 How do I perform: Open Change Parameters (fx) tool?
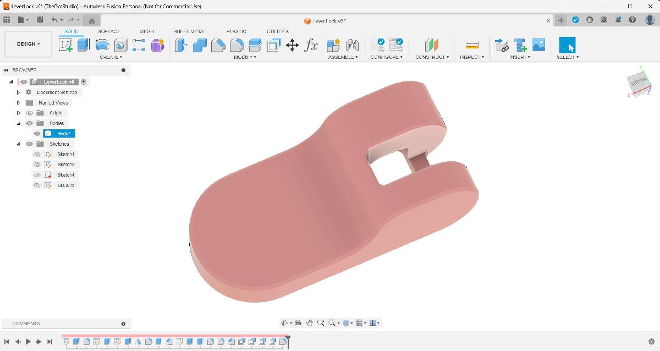tap(311, 45)
